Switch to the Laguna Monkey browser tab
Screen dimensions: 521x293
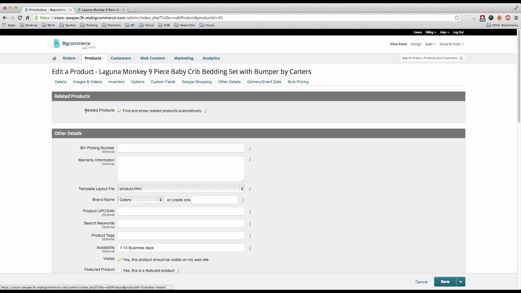pos(101,9)
